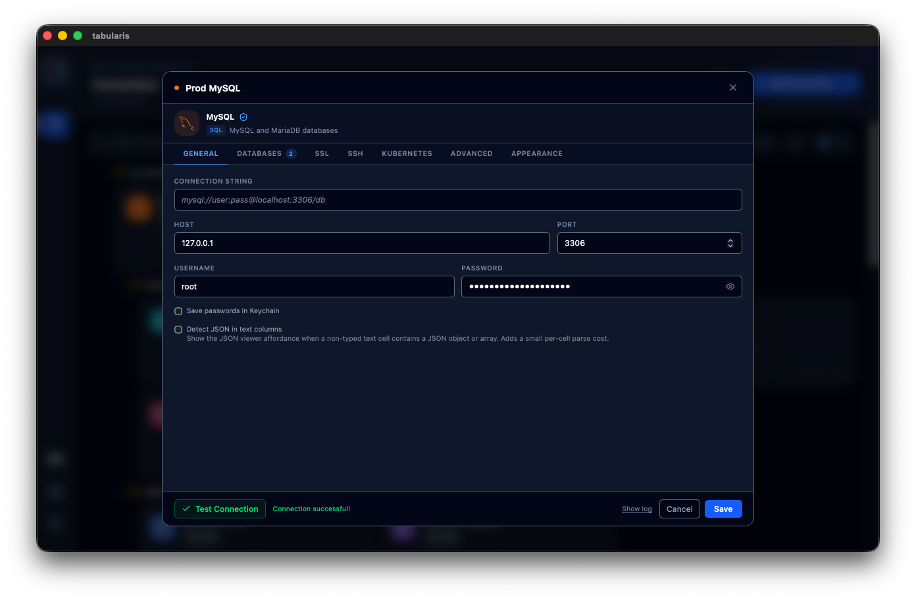Click the Databases tab count badge
The width and height of the screenshot is (916, 600).
pyautogui.click(x=291, y=154)
